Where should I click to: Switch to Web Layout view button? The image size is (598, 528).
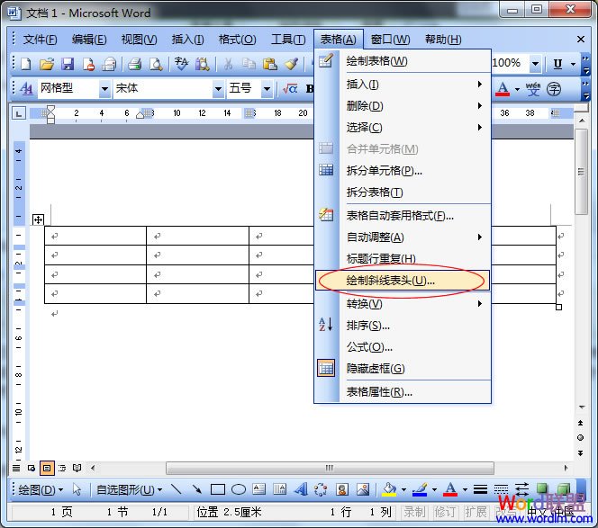click(32, 468)
